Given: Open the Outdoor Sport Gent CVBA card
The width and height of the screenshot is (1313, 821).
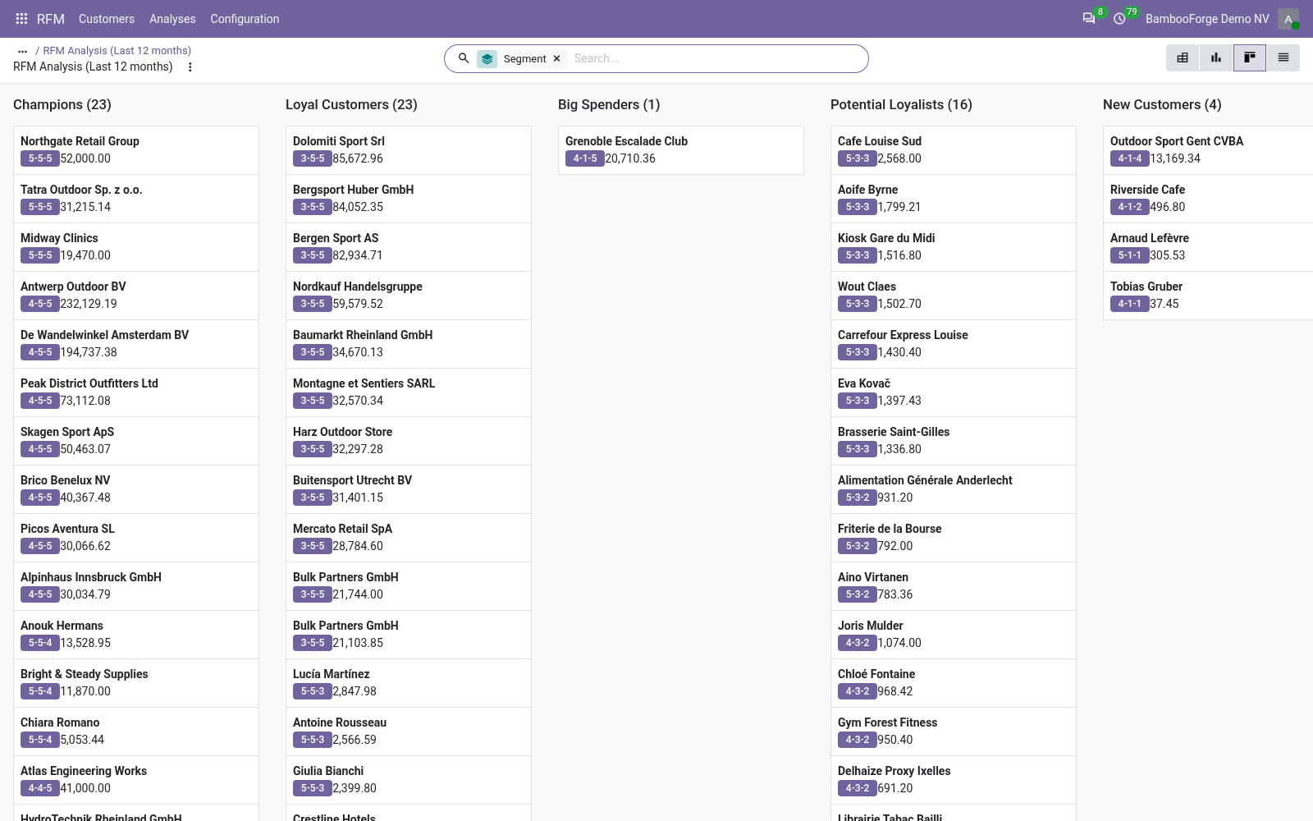Looking at the screenshot, I should tap(1208, 150).
